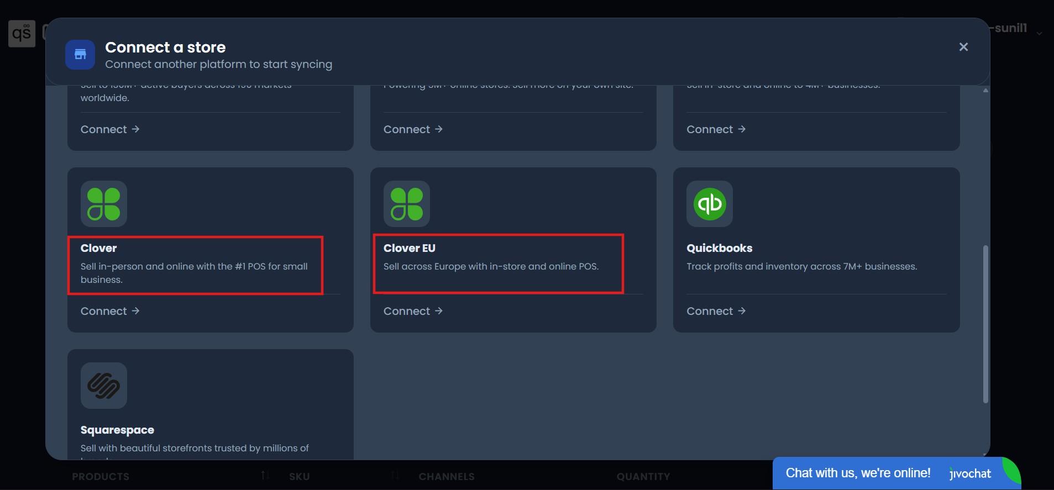Click the Clover EU logo icon
Image resolution: width=1054 pixels, height=490 pixels.
coord(407,204)
